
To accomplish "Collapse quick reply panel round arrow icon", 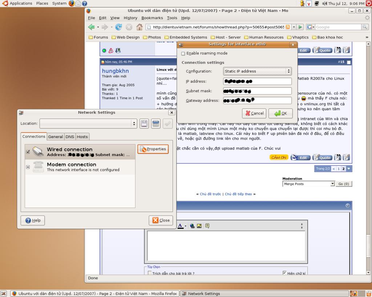I will coord(348,206).
